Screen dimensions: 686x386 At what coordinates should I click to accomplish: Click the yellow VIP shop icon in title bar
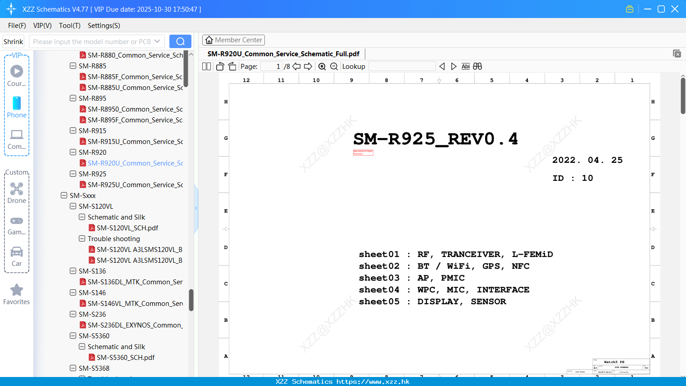point(630,9)
